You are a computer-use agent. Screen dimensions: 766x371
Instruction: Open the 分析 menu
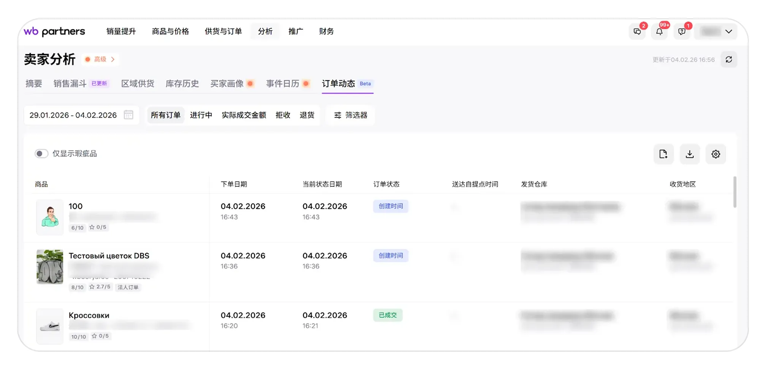click(x=265, y=31)
